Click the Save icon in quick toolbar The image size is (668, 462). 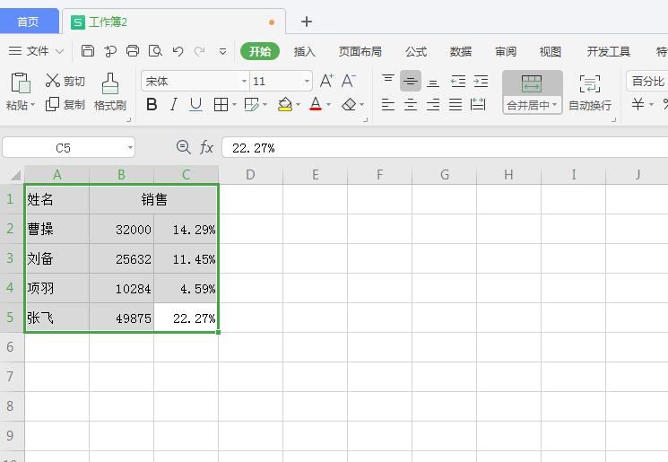point(88,51)
